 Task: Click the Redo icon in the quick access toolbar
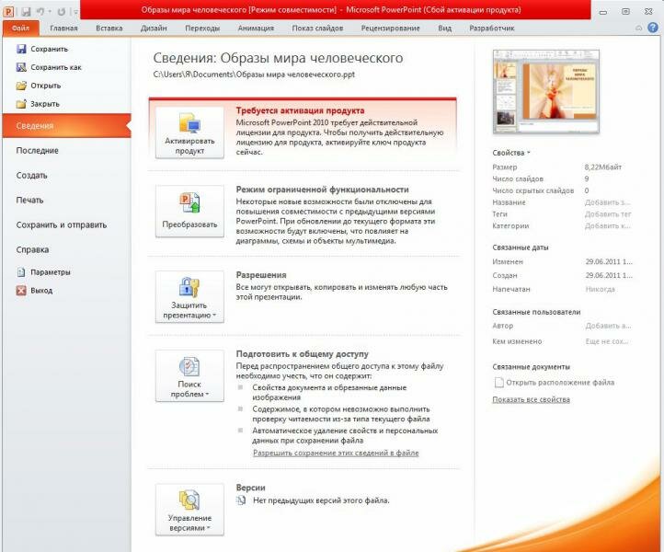click(61, 11)
